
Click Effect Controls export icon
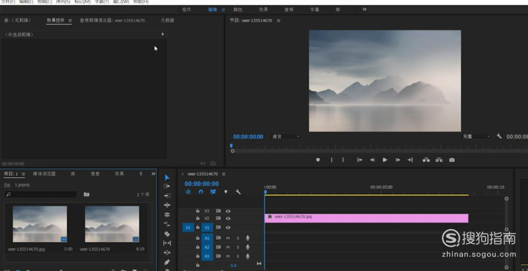tap(213, 164)
